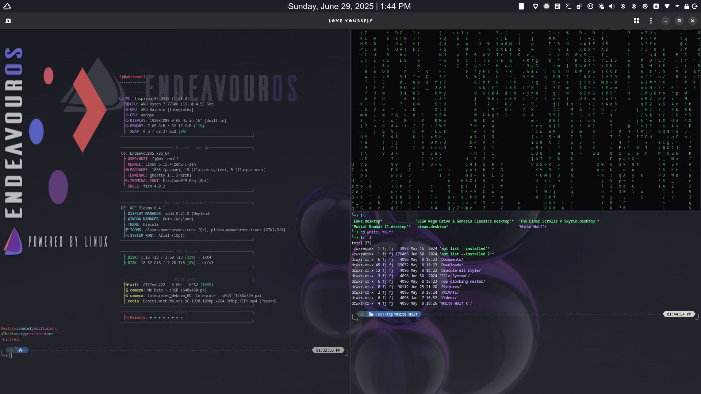Image resolution: width=701 pixels, height=394 pixels.
Task: Maximize the Ghostty window
Action: 679,21
